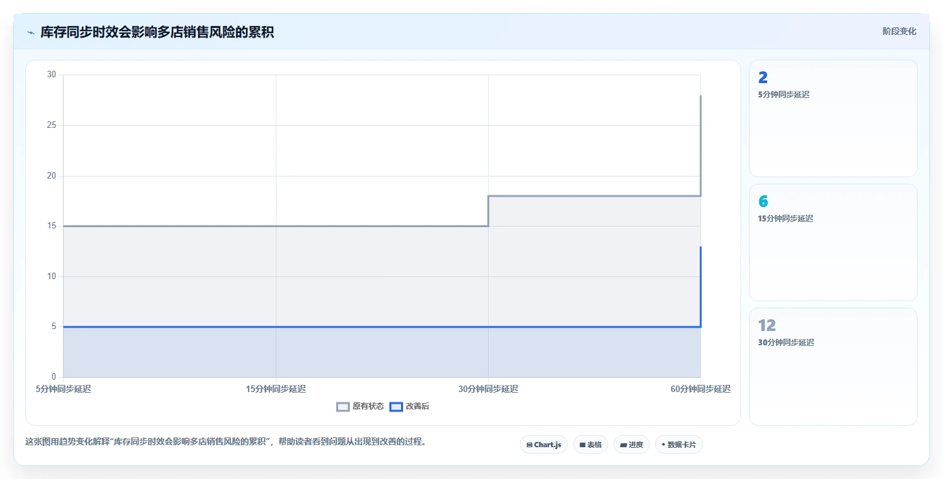Click the gray 原有状态 step line at 15
The image size is (943, 479).
tap(276, 226)
